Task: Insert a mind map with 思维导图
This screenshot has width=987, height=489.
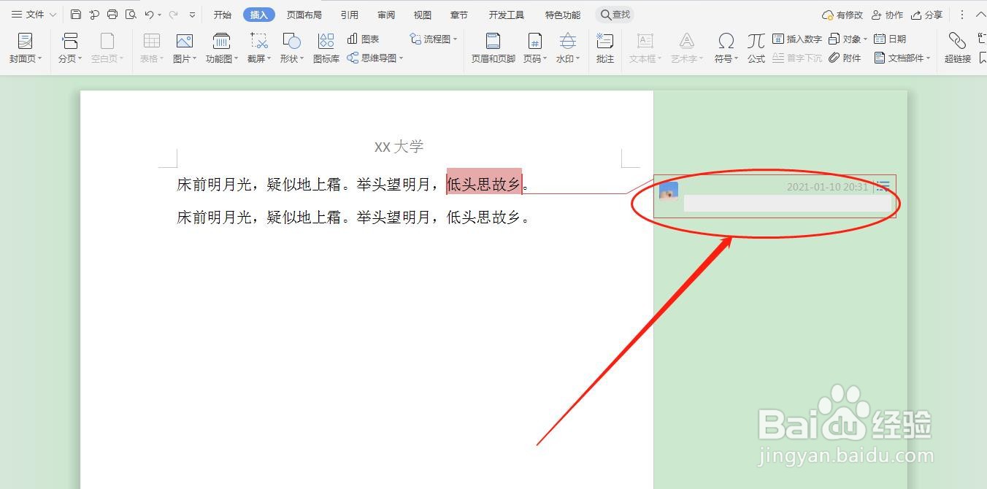Action: [x=373, y=58]
